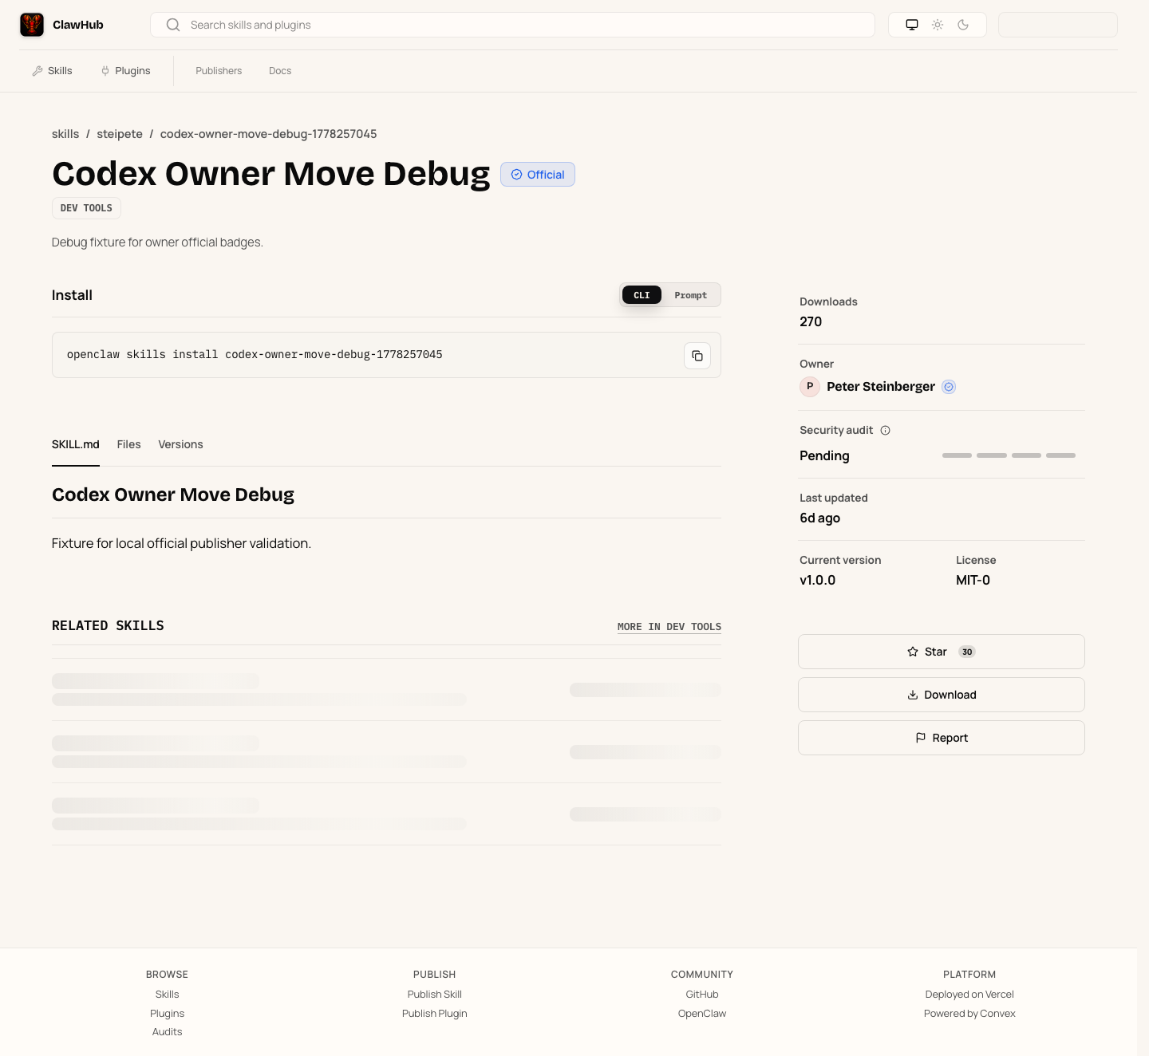
Task: Open footer OpenClaw link
Action: coord(702,1014)
